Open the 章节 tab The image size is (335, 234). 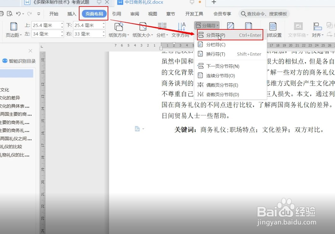coord(170,14)
